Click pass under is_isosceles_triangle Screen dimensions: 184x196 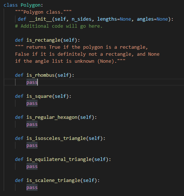click(32, 145)
